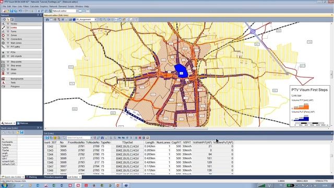Image resolution: width=334 pixels, height=188 pixels.
Task: Select the Links network object icon
Action: pos(3,28)
